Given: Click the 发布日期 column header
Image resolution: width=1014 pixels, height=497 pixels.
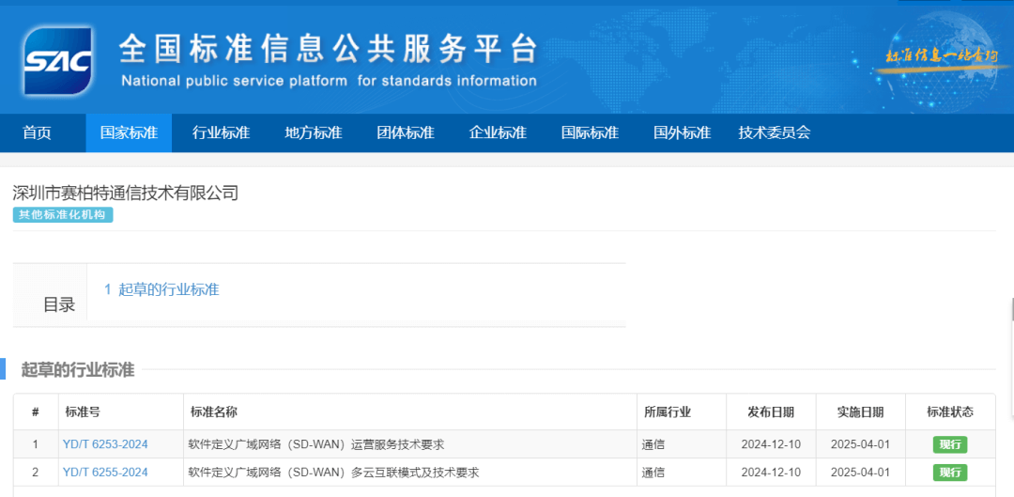Looking at the screenshot, I should 770,412.
